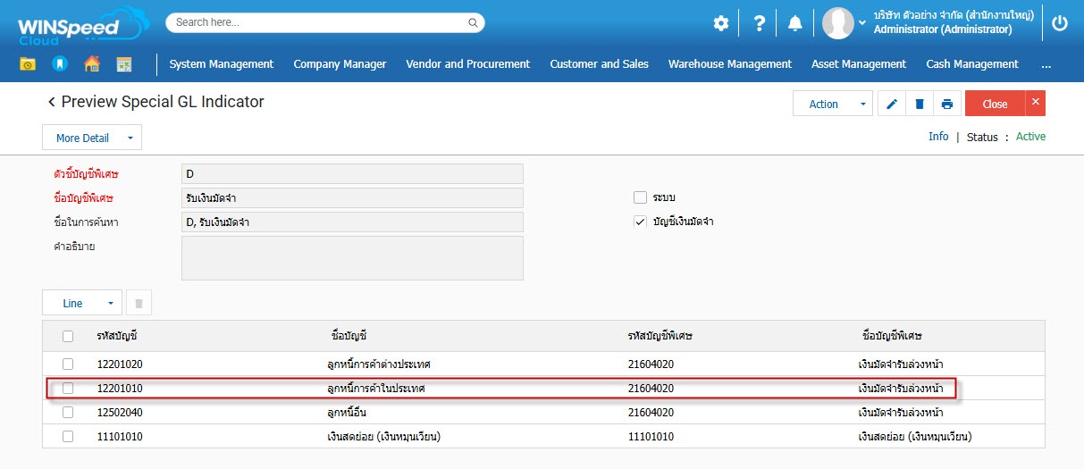Viewport: 1084px width, 469px height.
Task: Click the back arrow beside Preview title
Action: [52, 103]
